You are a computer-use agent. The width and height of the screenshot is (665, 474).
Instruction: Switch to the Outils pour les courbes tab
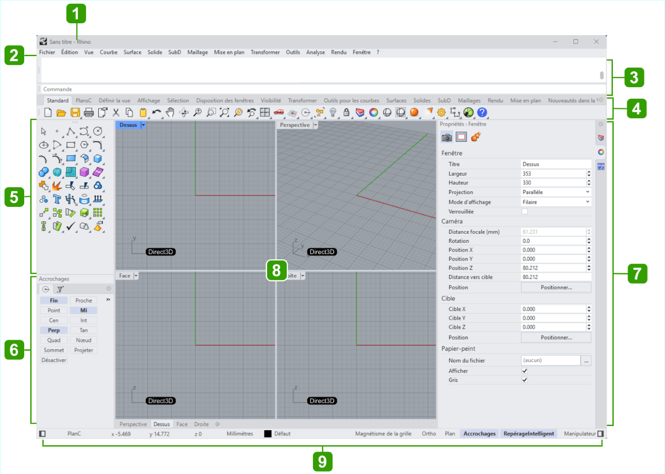pos(352,100)
